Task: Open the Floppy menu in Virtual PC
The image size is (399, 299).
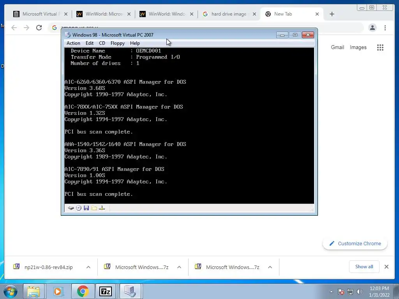Action: pos(118,43)
